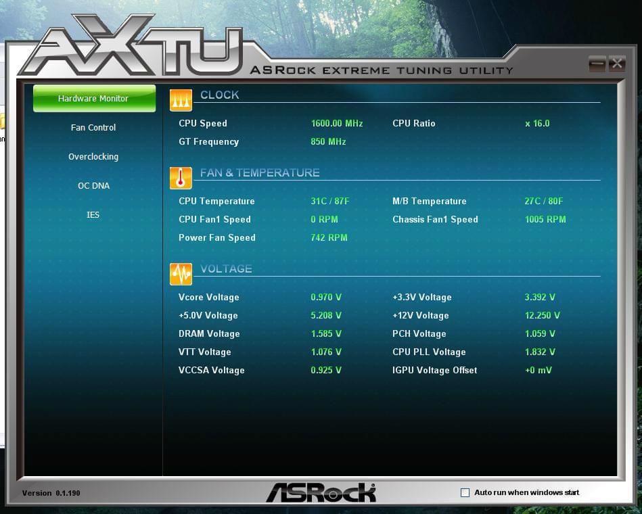Click the 1.076 V value
This screenshot has width=642, height=514.
pyautogui.click(x=326, y=352)
